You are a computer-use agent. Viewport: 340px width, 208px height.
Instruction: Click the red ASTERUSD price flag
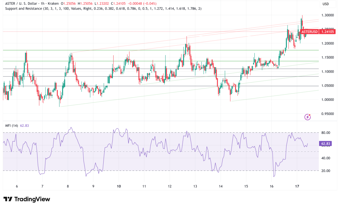click(310, 32)
